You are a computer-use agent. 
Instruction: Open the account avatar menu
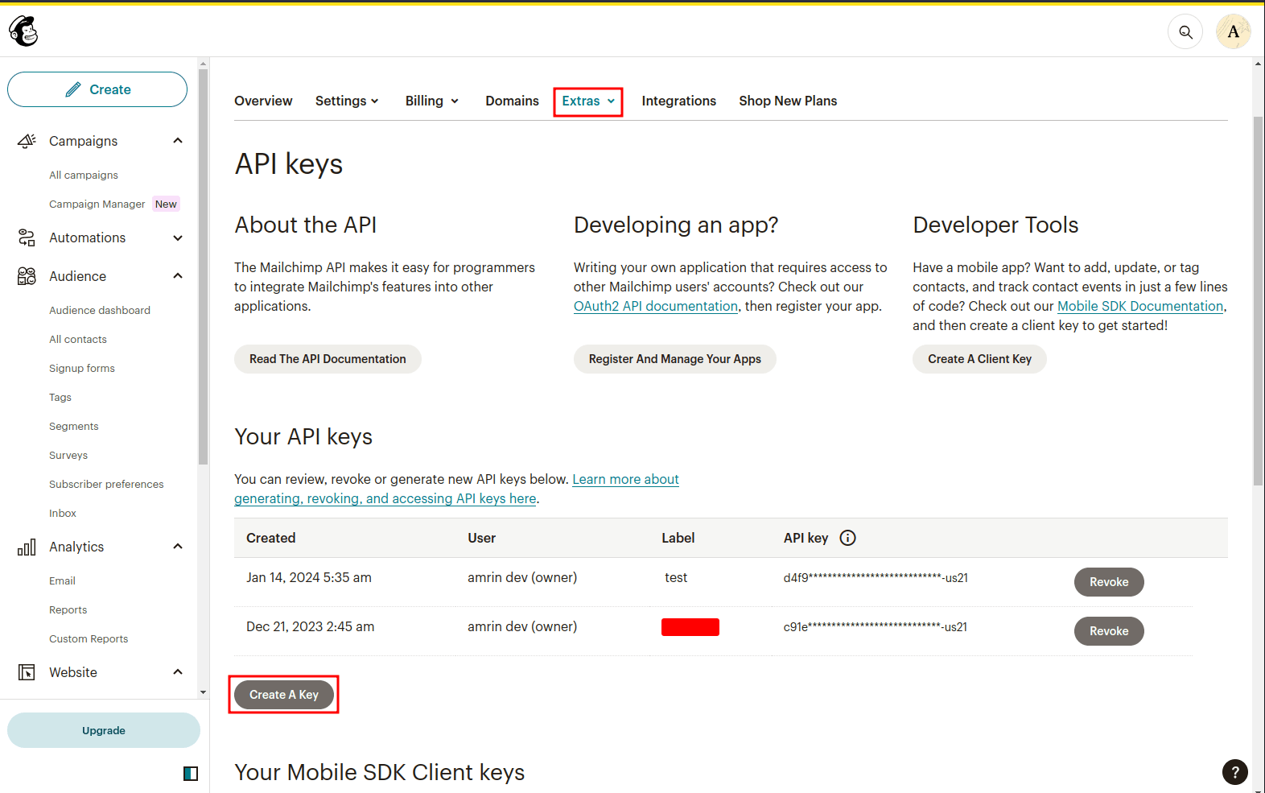1233,32
